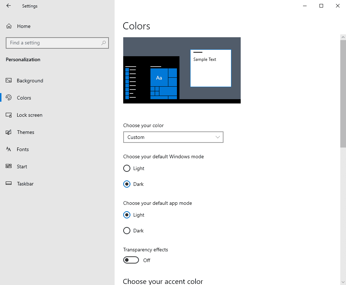Viewport: 346px width, 285px height.
Task: Turn on Transparency effects toggle
Action: (131, 260)
